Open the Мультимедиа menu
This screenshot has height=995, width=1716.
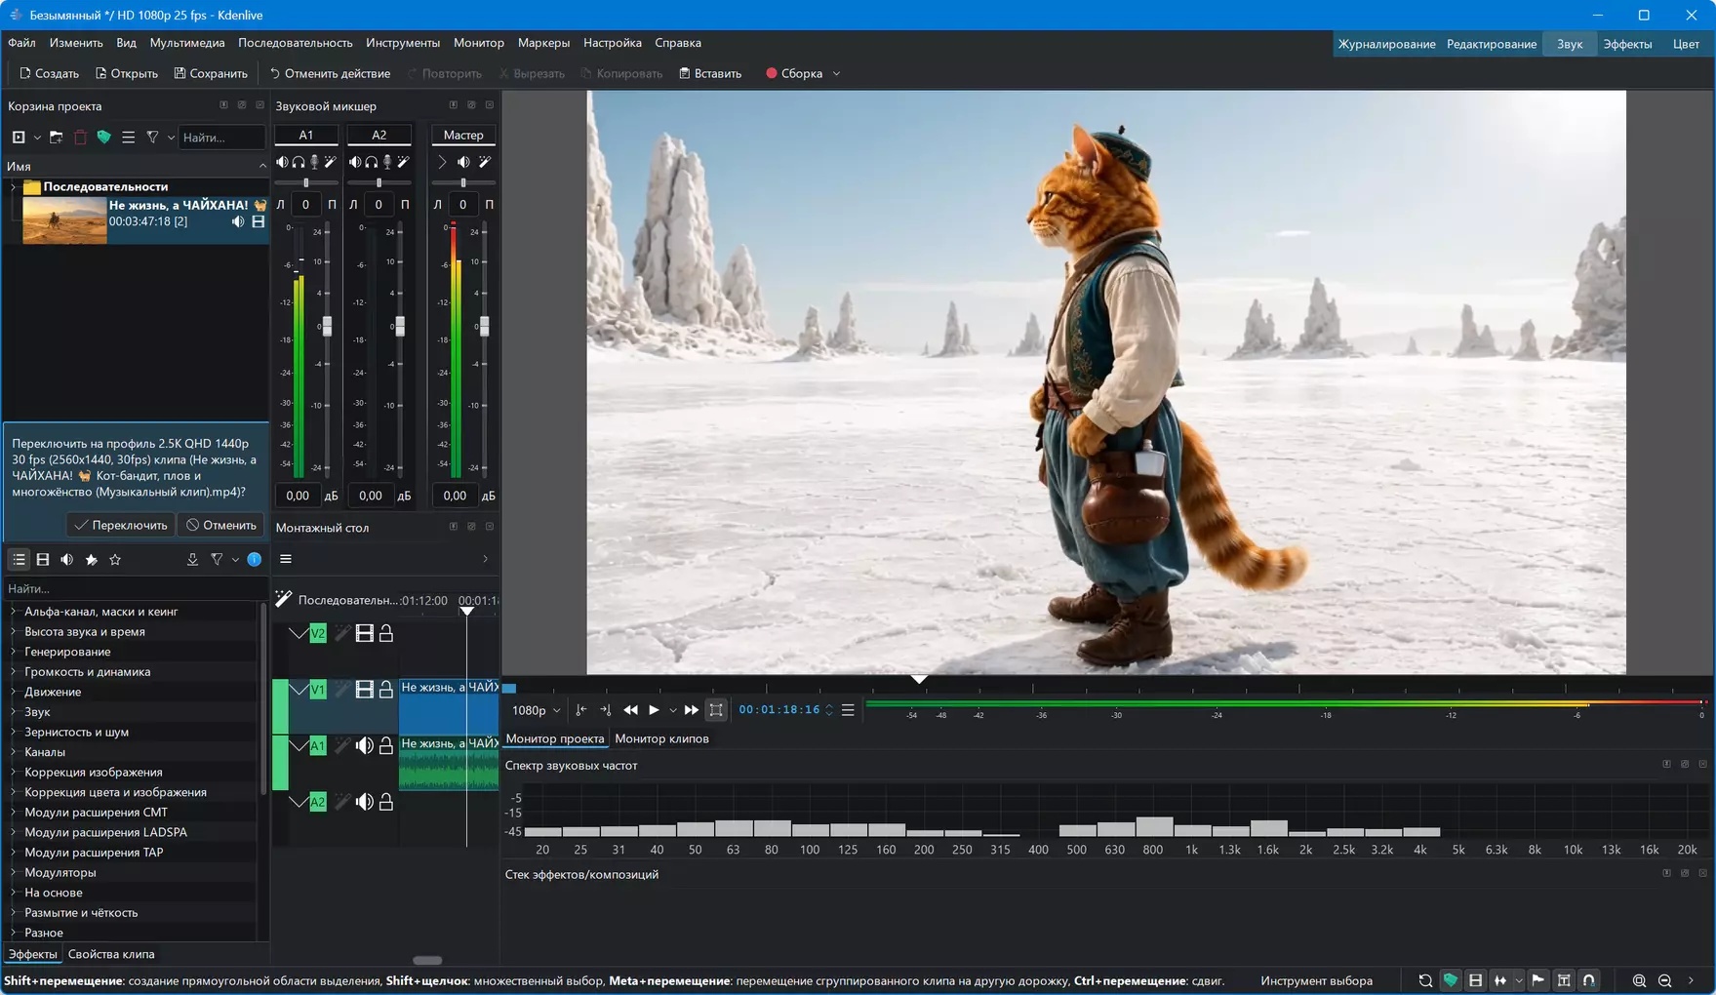coord(187,43)
